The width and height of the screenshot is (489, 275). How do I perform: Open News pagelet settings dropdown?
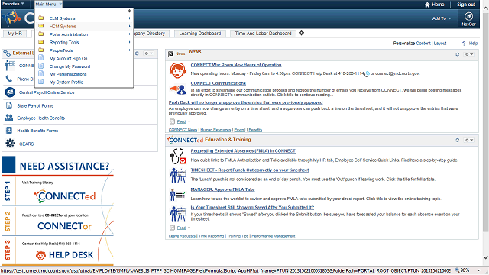[469, 54]
